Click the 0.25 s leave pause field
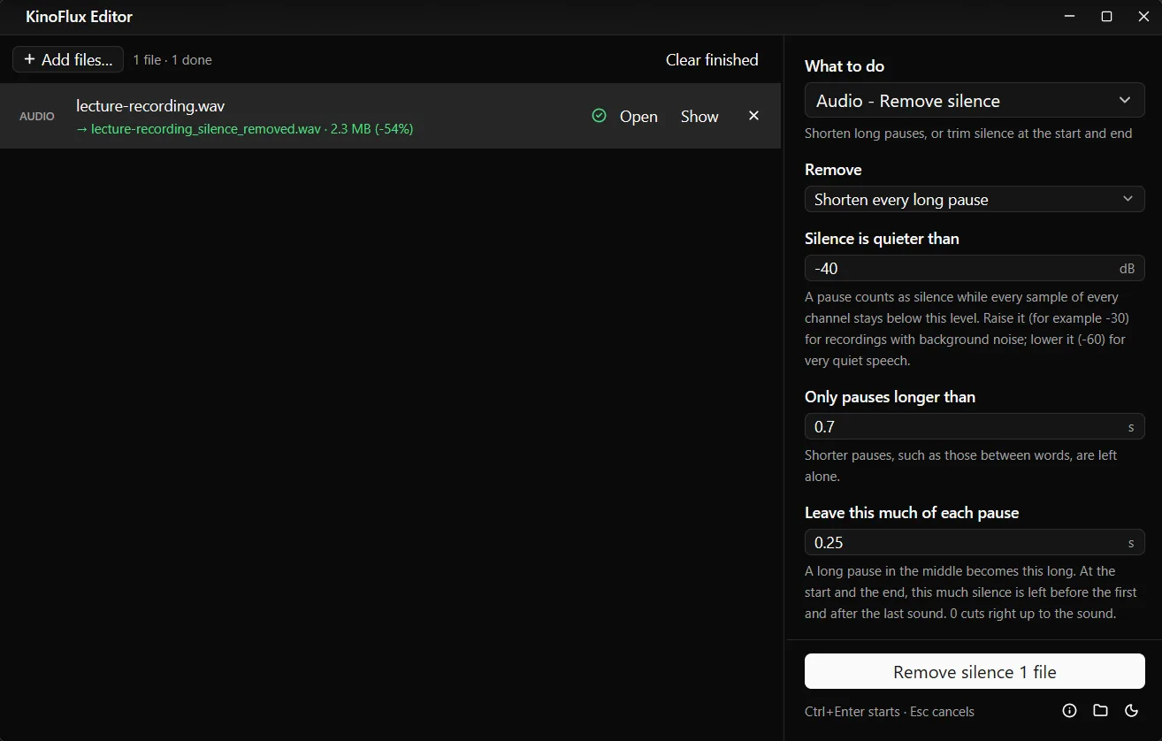This screenshot has width=1162, height=741. click(x=975, y=542)
